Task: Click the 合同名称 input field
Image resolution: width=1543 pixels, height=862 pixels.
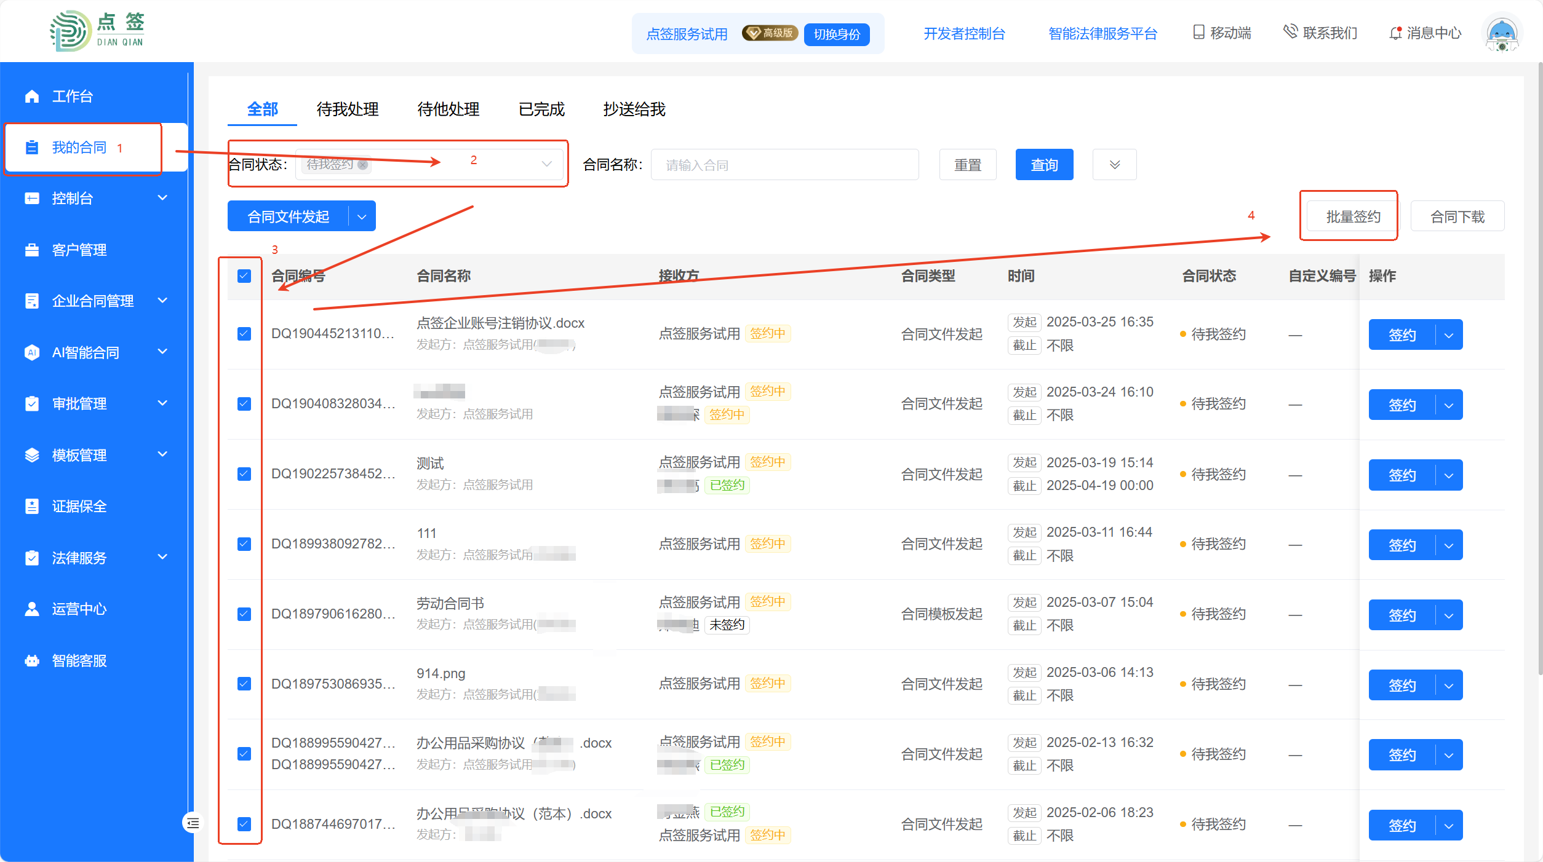Action: [x=784, y=165]
